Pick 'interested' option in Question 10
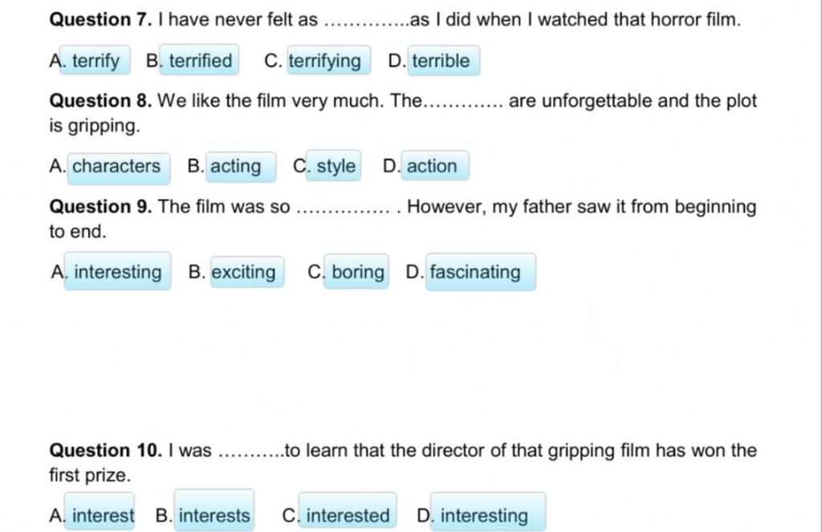The height and width of the screenshot is (532, 822). pyautogui.click(x=348, y=512)
